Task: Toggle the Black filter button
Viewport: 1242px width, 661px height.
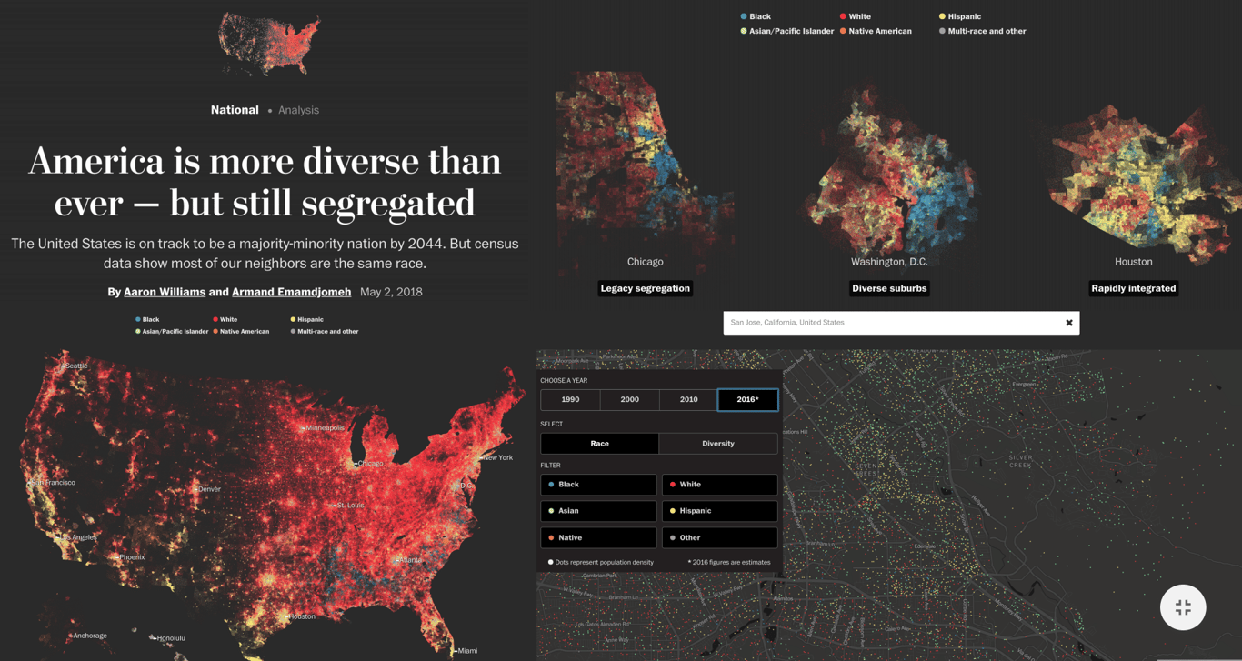Action: (598, 485)
